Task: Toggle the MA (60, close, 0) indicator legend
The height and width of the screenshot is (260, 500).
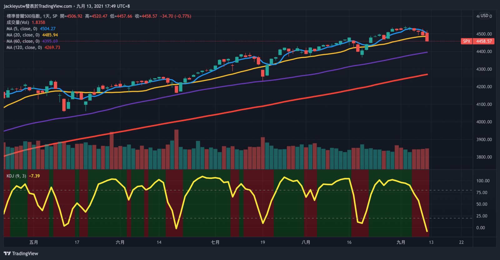Action: pos(23,41)
